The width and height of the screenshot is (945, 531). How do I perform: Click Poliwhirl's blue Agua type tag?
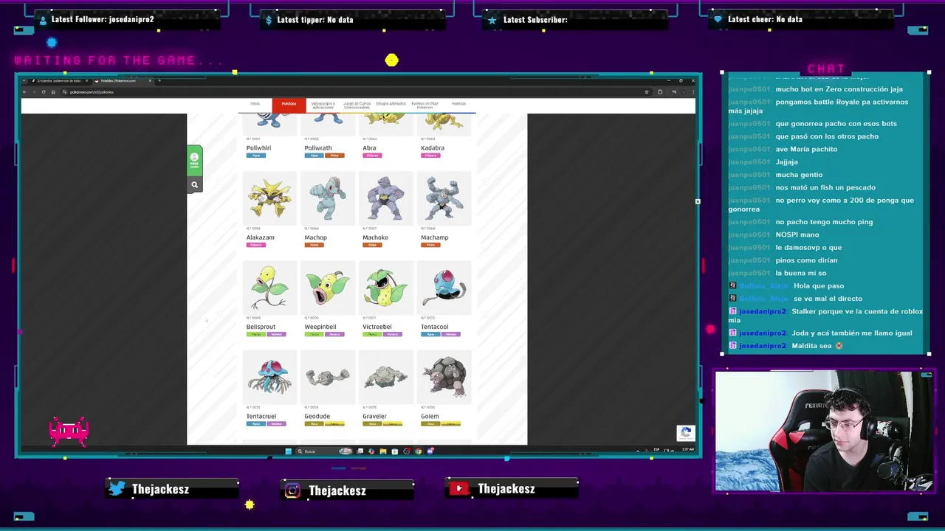(x=256, y=156)
